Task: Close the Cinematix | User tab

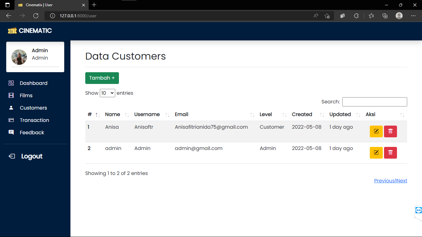Action: [x=83, y=5]
